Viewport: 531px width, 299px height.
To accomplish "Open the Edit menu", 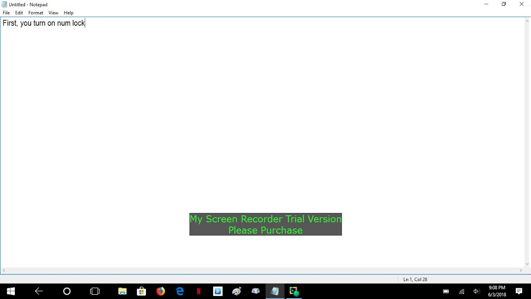I will point(19,13).
